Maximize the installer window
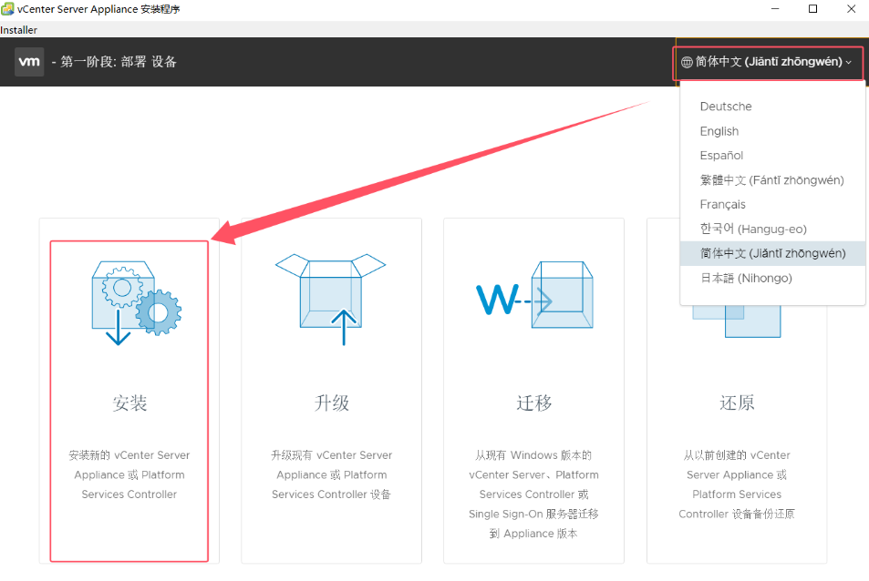The height and width of the screenshot is (581, 869). click(x=813, y=9)
